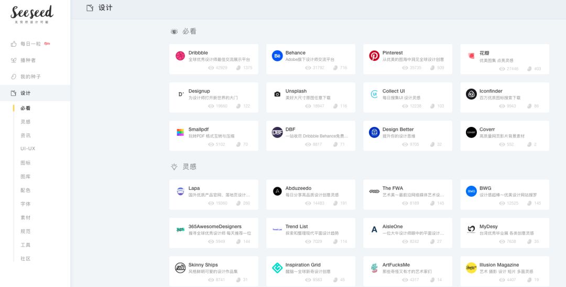
Task: Collapse the 设计 sidebar section
Action: pos(25,93)
